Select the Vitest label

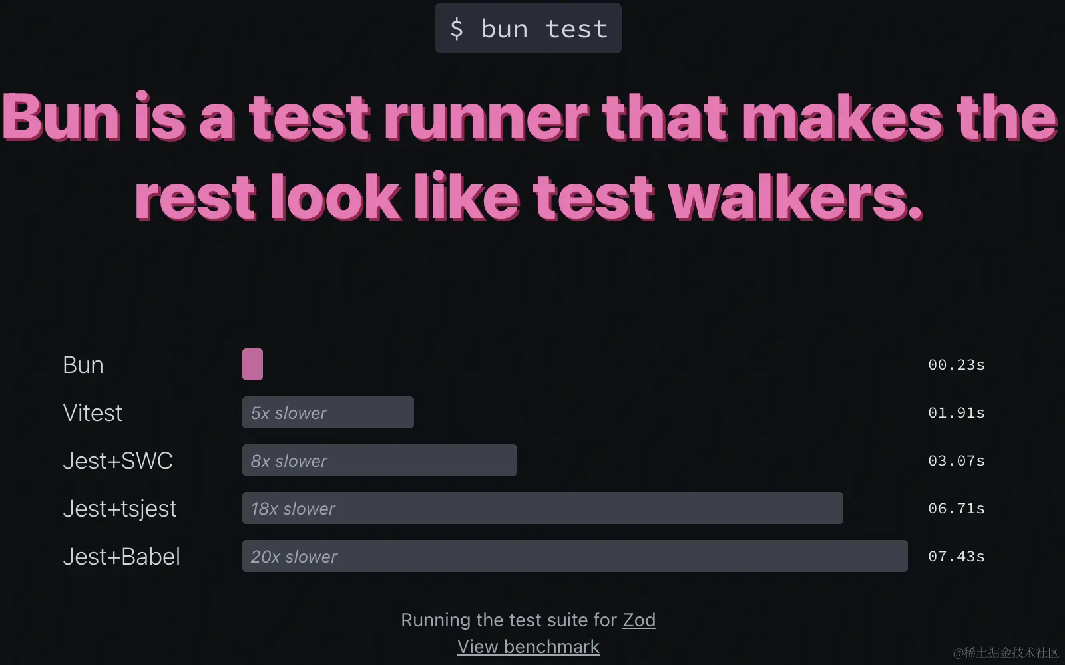[x=93, y=413]
